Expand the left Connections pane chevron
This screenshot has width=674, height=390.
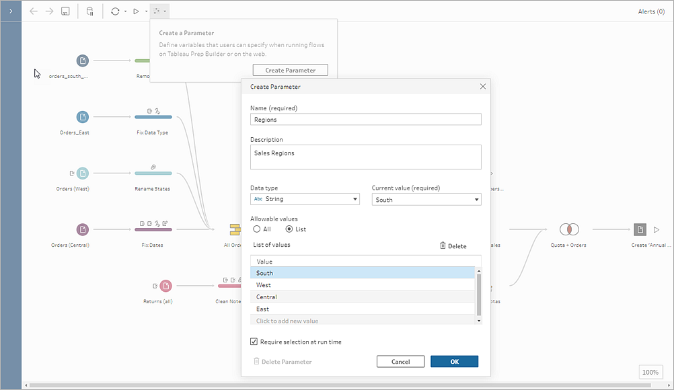click(x=11, y=11)
